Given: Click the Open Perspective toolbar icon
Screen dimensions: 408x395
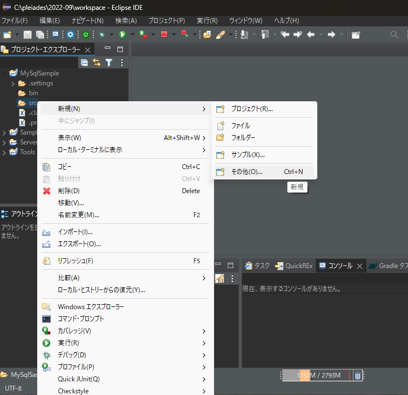Looking at the screenshot, I should (356, 34).
